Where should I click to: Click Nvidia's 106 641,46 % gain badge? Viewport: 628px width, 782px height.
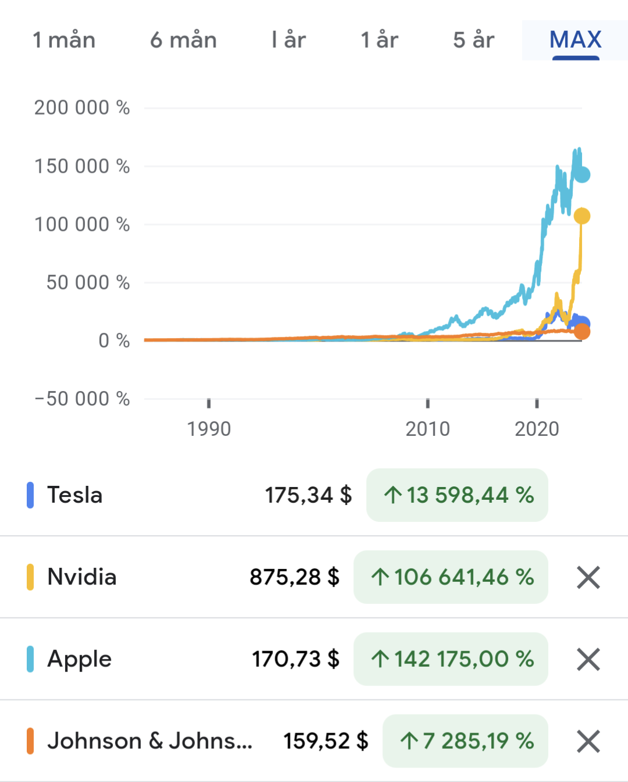tap(451, 577)
